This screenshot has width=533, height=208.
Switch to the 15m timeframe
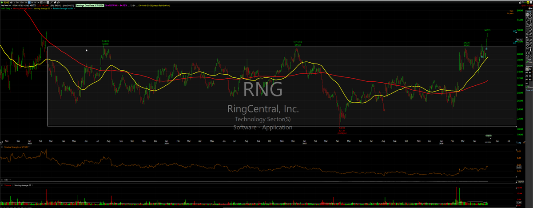tap(22, 2)
